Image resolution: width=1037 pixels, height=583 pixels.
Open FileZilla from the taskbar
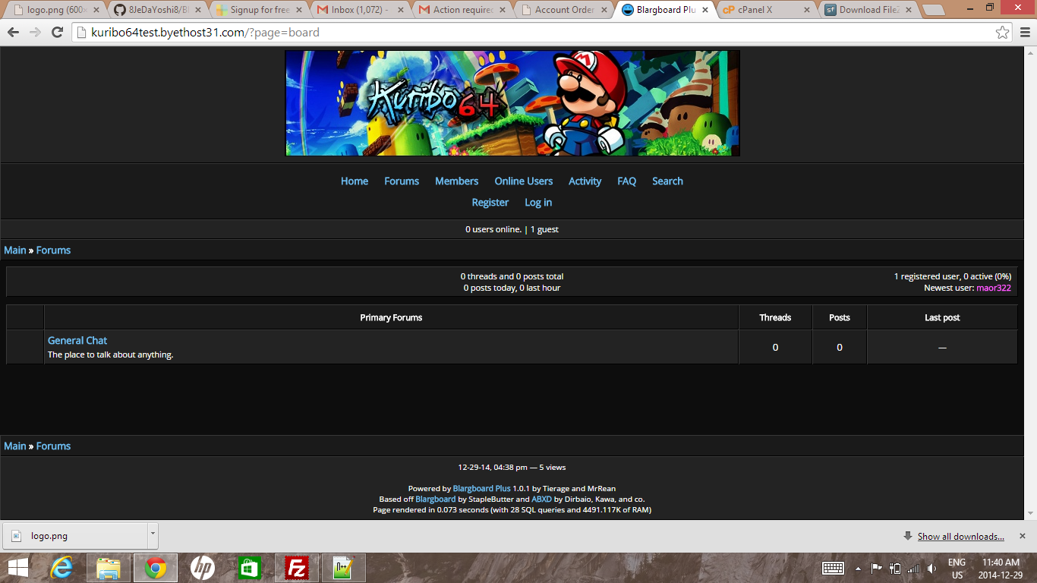point(296,568)
